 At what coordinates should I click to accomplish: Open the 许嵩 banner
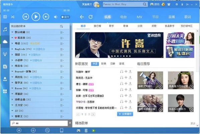tap(119, 45)
